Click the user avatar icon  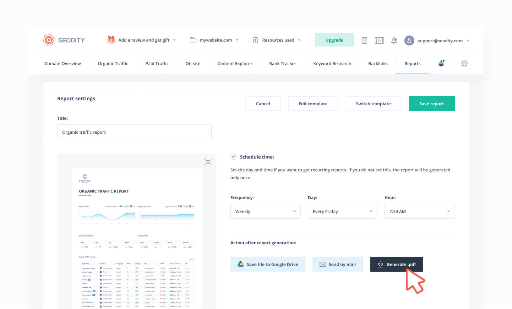(409, 41)
